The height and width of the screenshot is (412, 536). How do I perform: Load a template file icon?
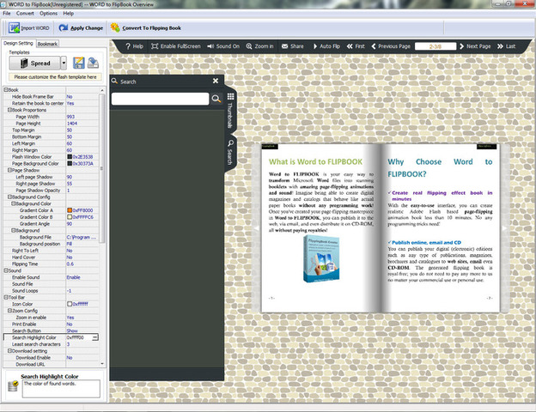(93, 63)
